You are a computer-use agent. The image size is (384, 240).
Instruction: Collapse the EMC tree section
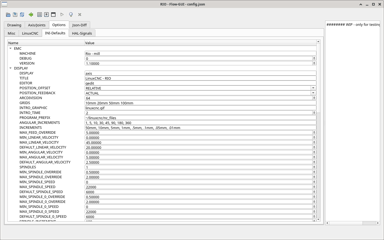pos(10,48)
